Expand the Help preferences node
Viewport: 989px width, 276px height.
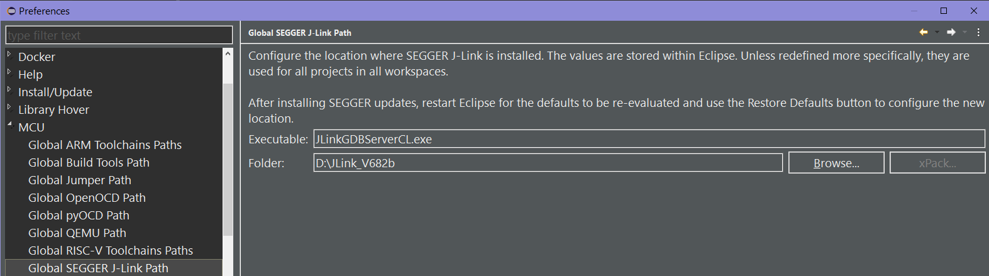tap(9, 72)
